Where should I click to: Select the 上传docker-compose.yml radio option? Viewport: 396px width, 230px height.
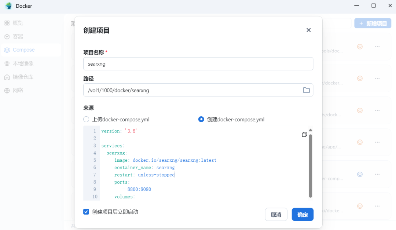pos(86,119)
